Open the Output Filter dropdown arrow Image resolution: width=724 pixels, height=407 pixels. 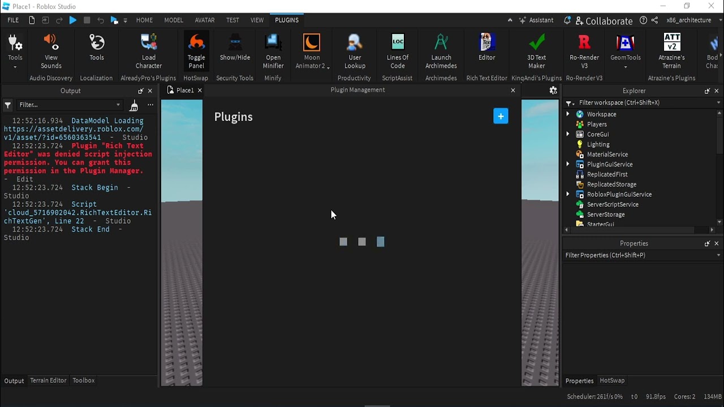[118, 105]
